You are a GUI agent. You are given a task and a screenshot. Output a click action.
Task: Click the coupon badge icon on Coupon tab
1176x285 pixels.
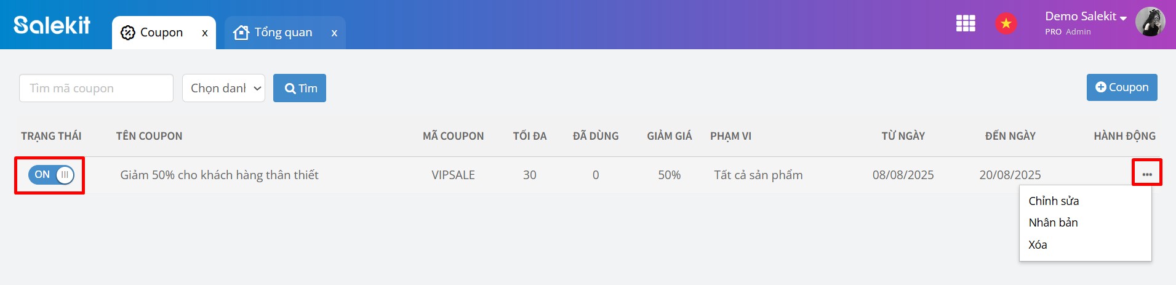tap(128, 33)
